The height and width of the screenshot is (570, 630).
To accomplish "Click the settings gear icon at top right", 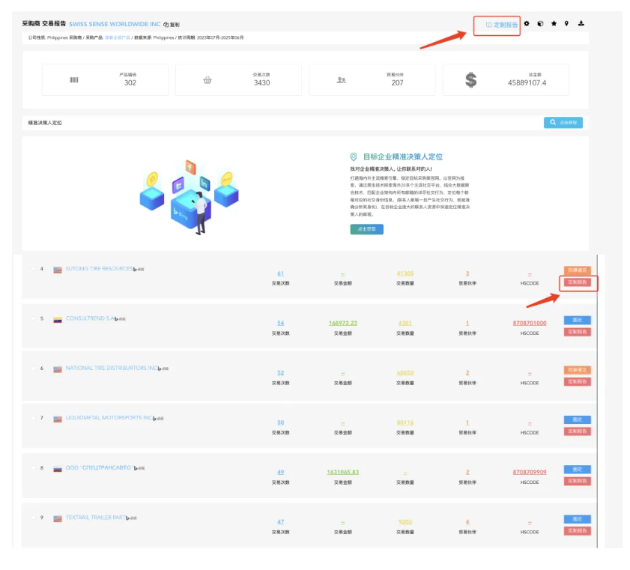I will pyautogui.click(x=527, y=24).
